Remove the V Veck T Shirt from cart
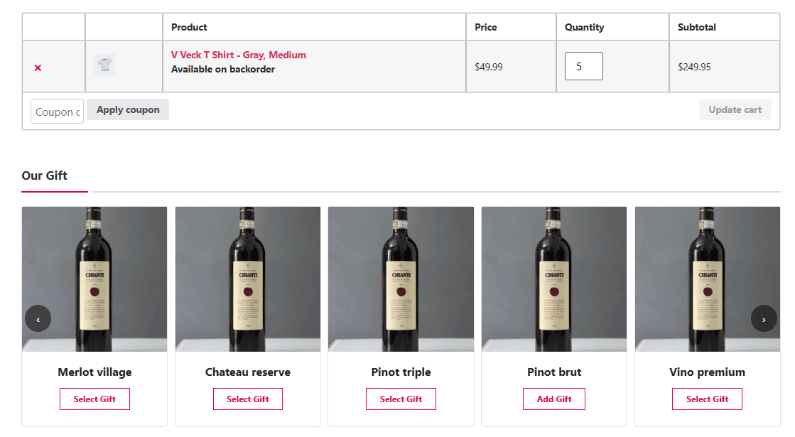The width and height of the screenshot is (795, 437). click(x=38, y=68)
